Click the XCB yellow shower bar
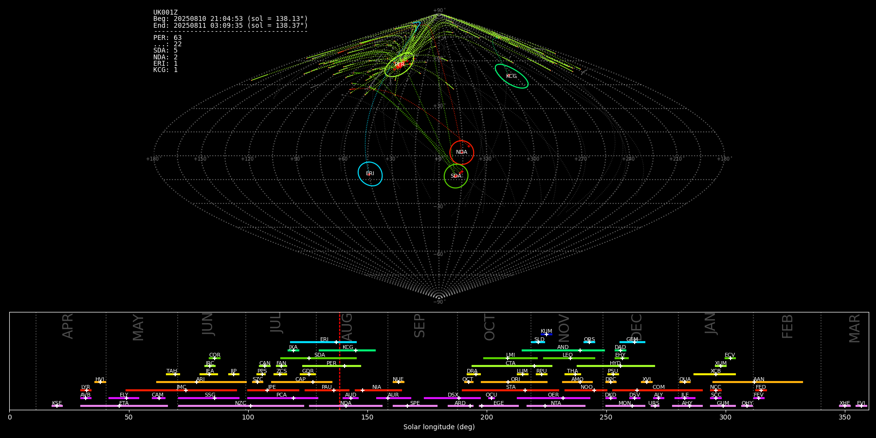This screenshot has height=438, width=876. [x=714, y=374]
